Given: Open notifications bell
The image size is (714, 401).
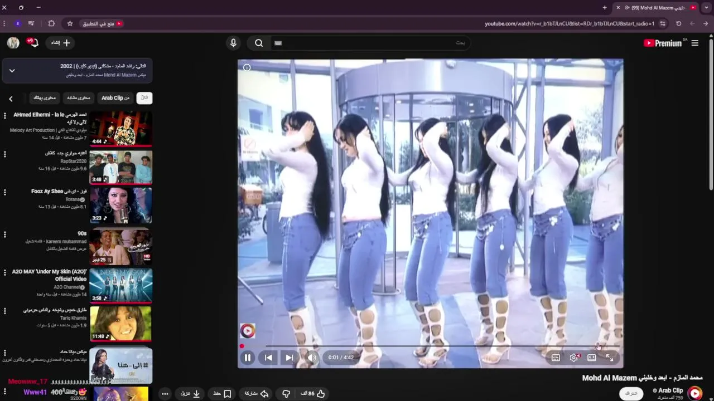Looking at the screenshot, I should pos(33,43).
